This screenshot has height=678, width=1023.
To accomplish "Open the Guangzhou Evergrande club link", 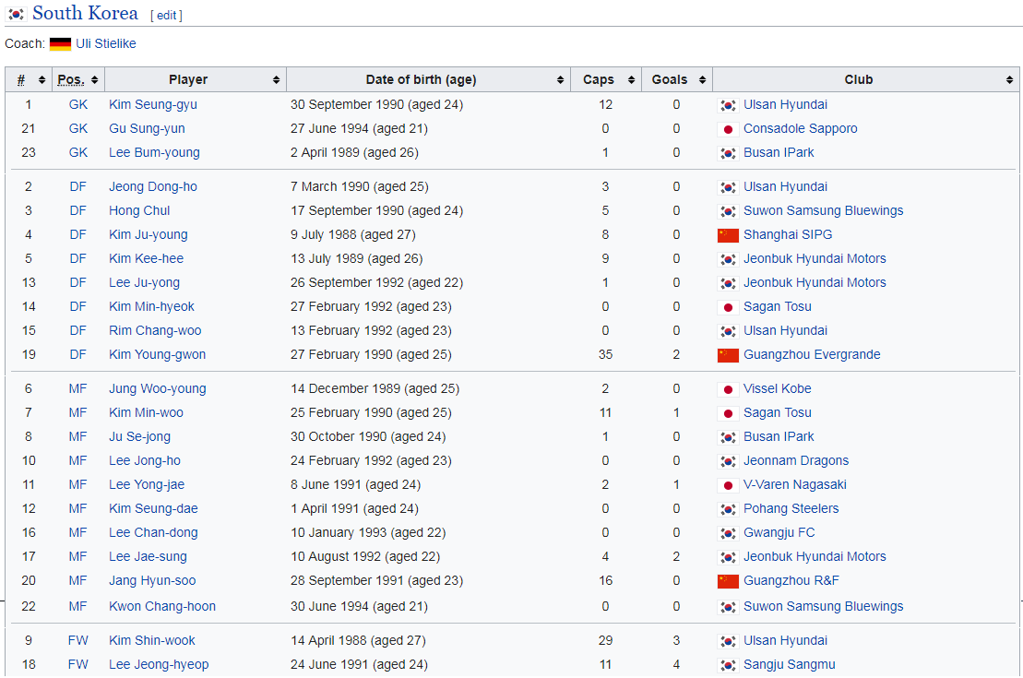I will (813, 354).
